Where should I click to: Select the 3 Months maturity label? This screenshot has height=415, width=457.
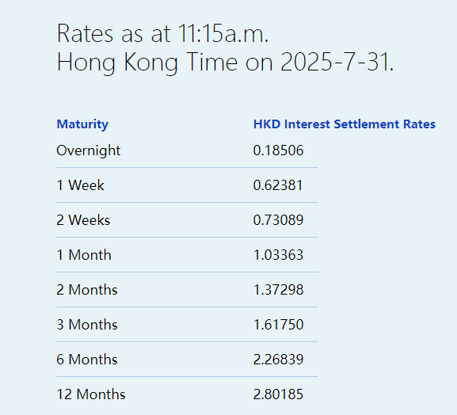point(87,325)
